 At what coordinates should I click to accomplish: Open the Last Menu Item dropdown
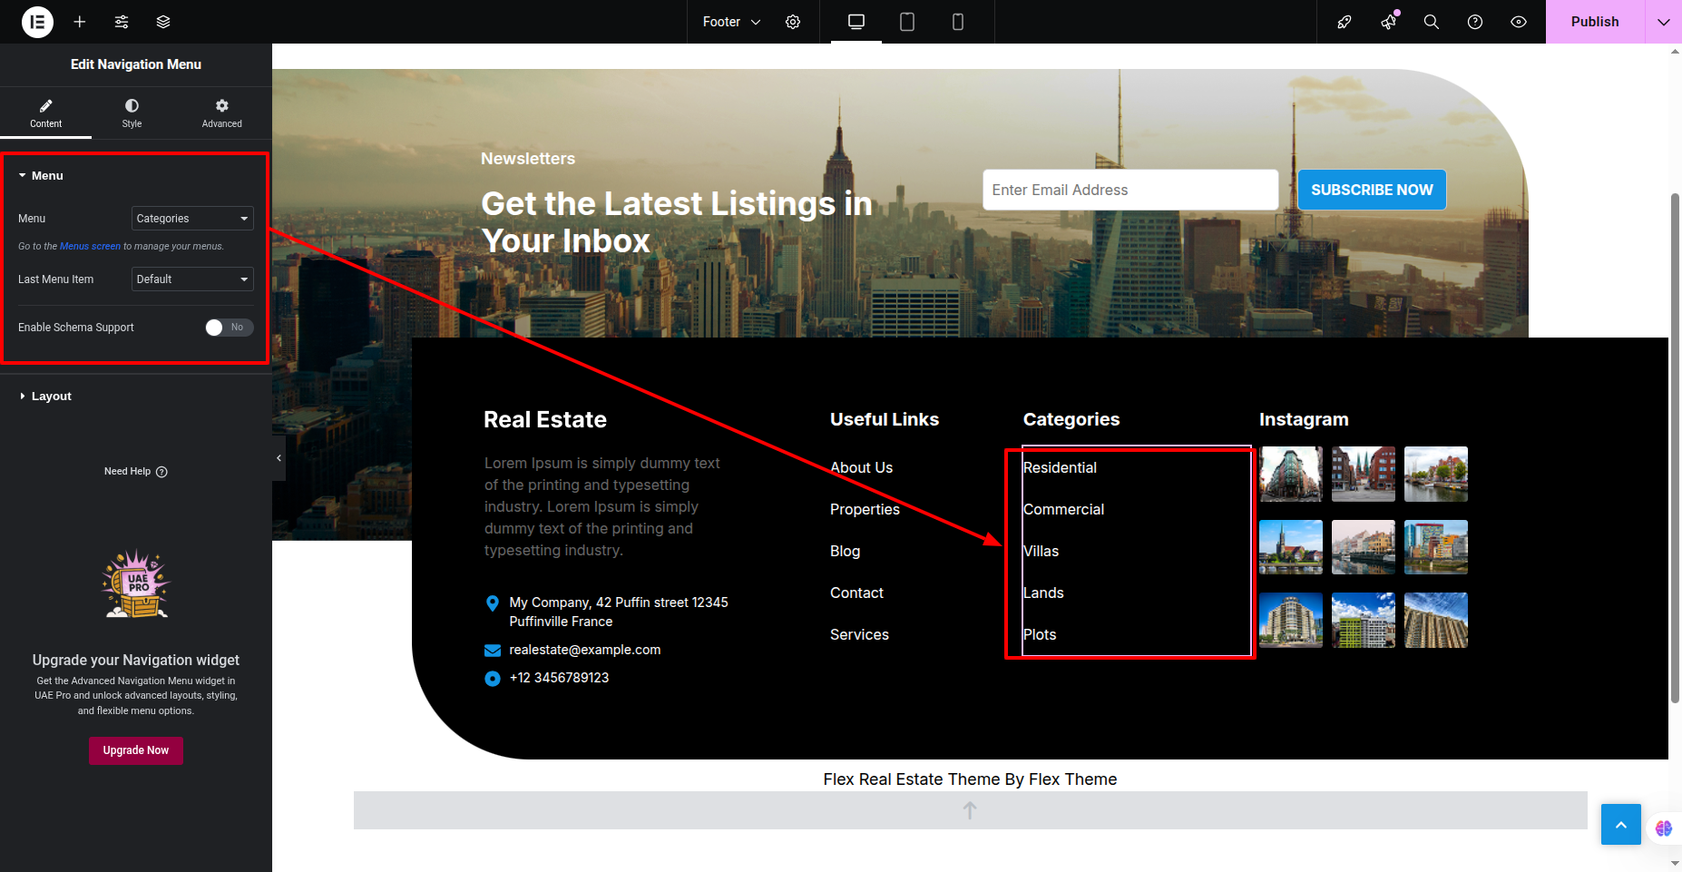192,279
